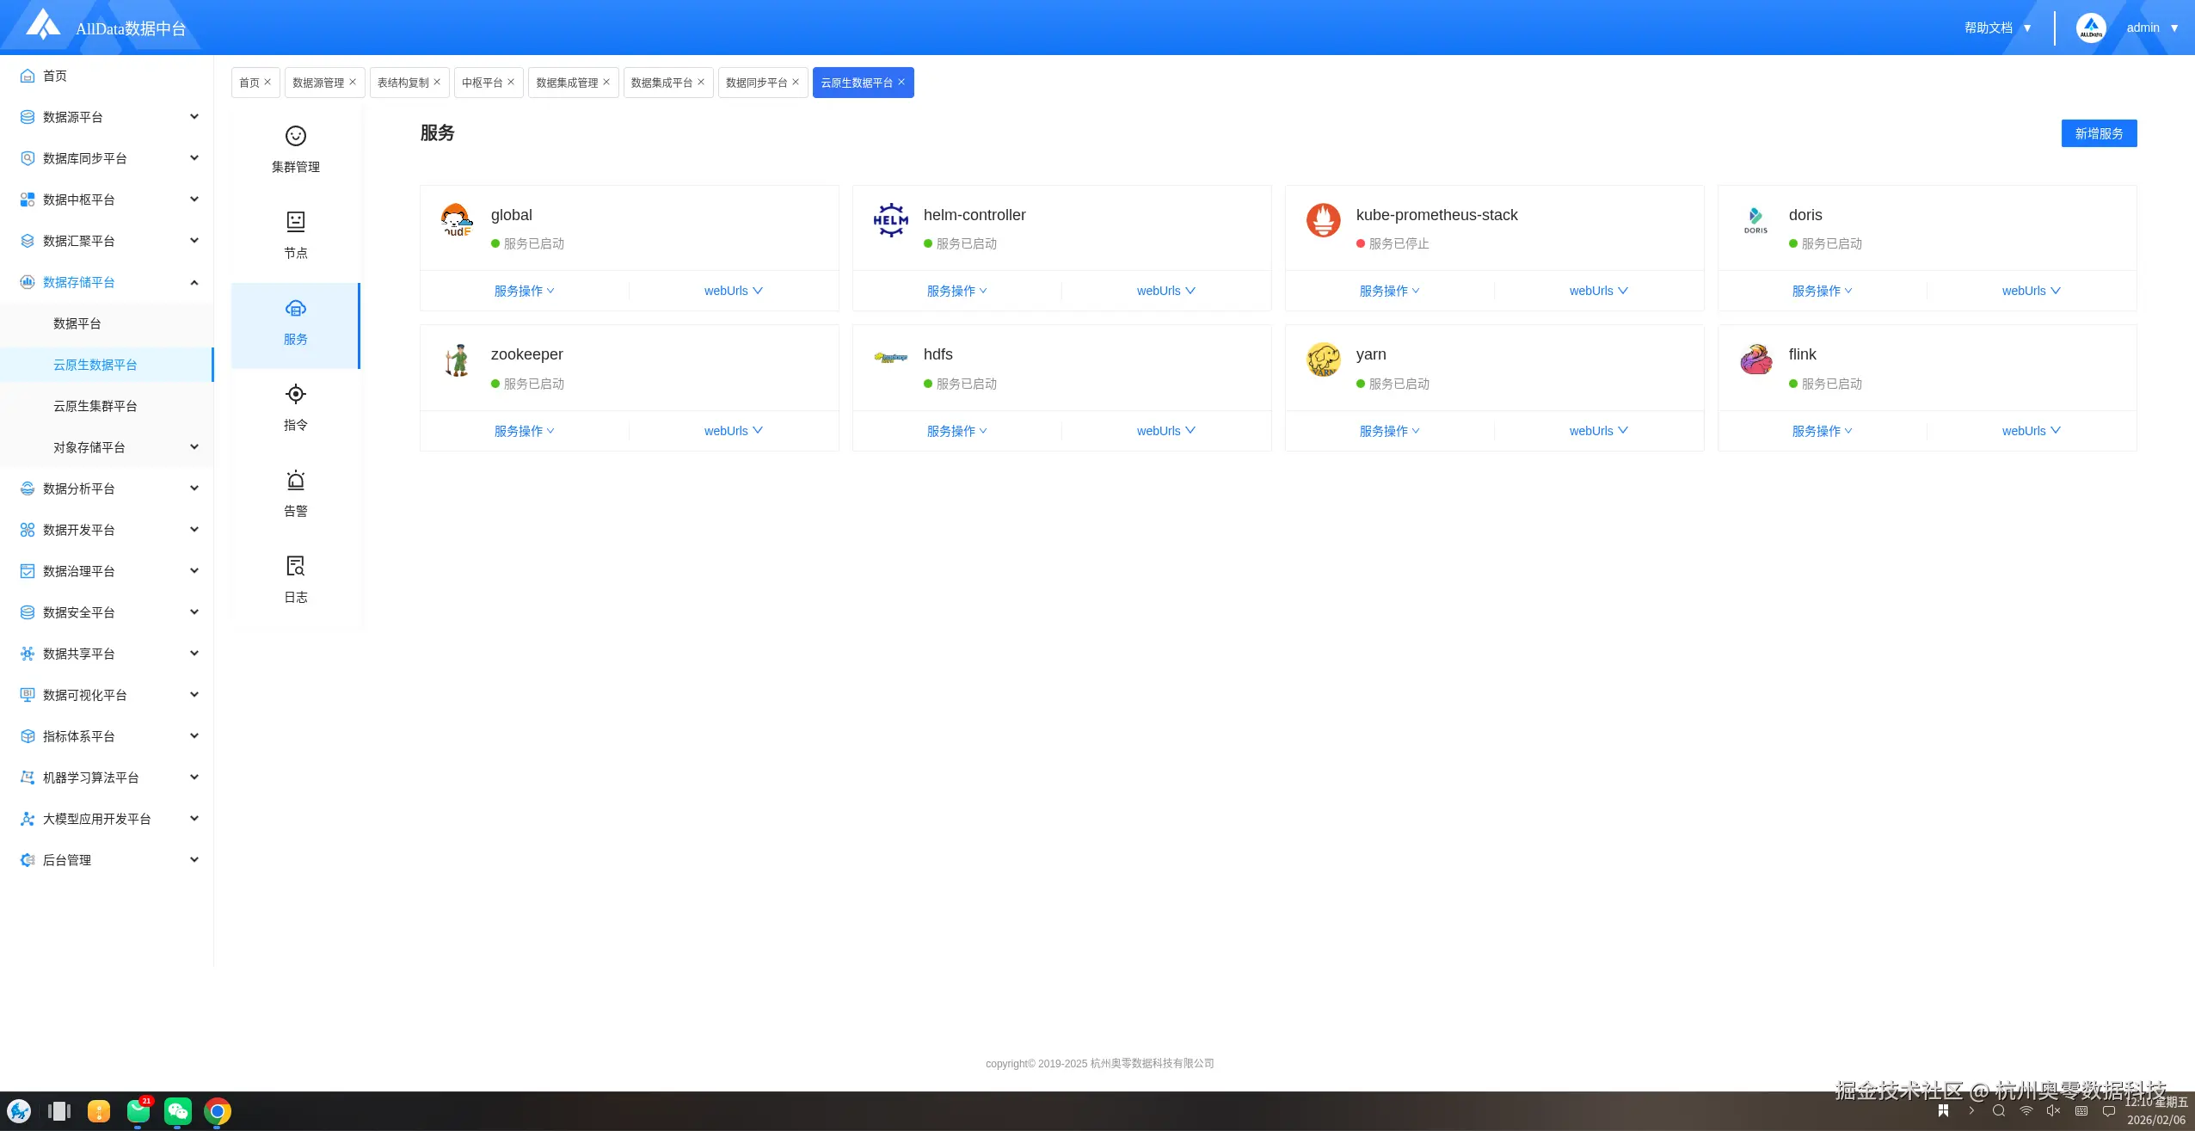2195x1131 pixels.
Task: Switch to the 数据集成管理 tab
Action: pyautogui.click(x=567, y=83)
